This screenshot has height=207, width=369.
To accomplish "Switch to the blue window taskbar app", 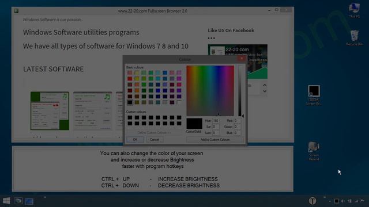I will pos(29,201).
